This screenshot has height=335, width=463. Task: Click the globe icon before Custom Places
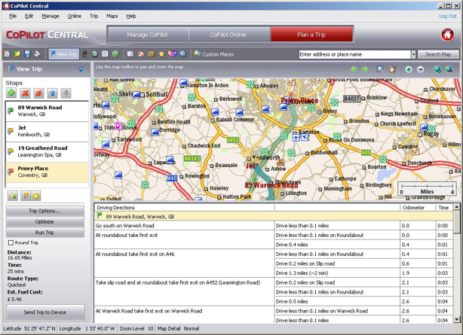(x=183, y=54)
